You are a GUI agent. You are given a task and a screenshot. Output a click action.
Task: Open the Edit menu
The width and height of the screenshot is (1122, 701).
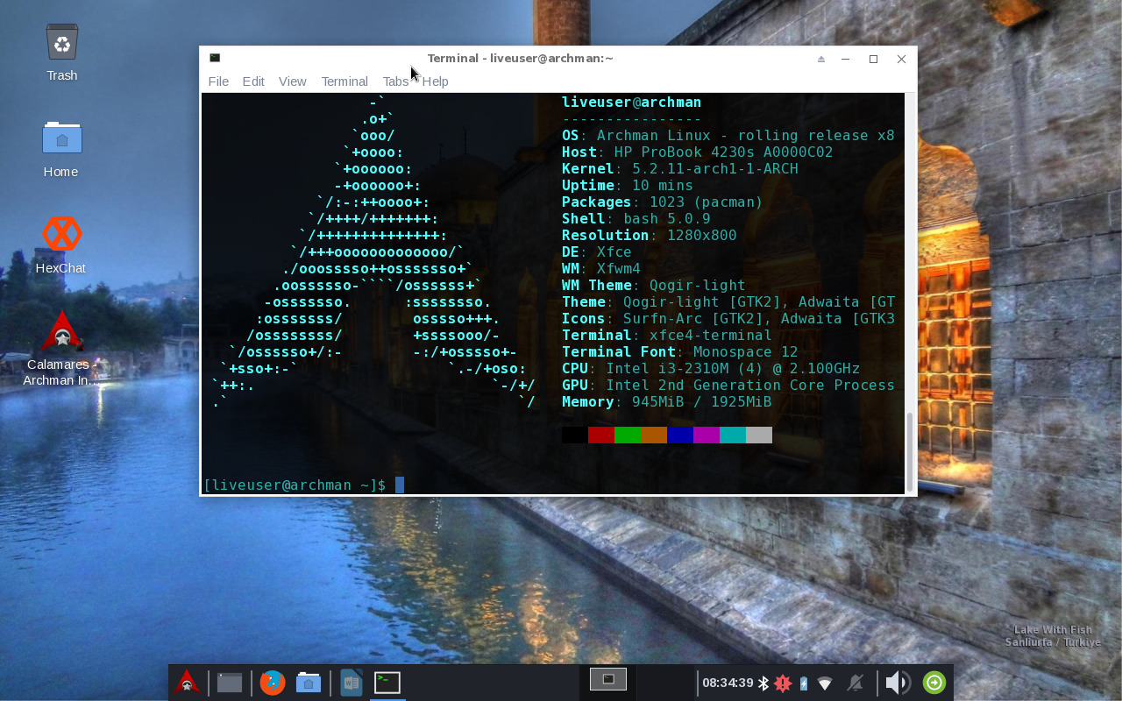point(252,81)
